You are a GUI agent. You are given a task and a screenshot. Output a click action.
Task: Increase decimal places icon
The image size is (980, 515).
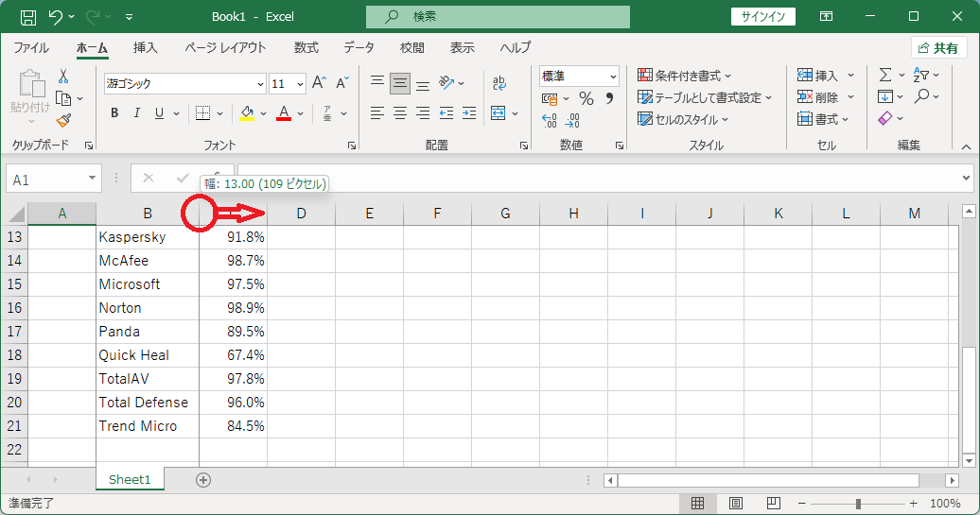click(x=550, y=120)
